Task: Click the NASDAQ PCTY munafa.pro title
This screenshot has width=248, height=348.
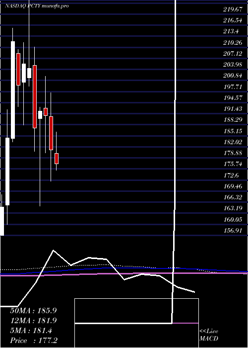Action: [x=37, y=6]
